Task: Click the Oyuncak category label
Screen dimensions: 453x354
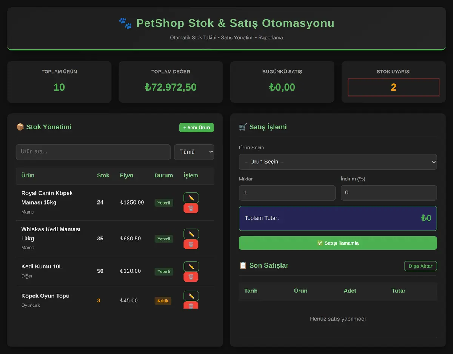Action: tap(31, 305)
